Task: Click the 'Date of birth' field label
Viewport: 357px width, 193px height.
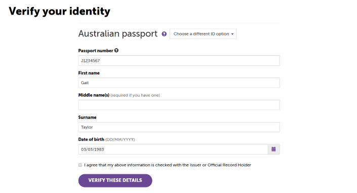Action: pyautogui.click(x=91, y=139)
